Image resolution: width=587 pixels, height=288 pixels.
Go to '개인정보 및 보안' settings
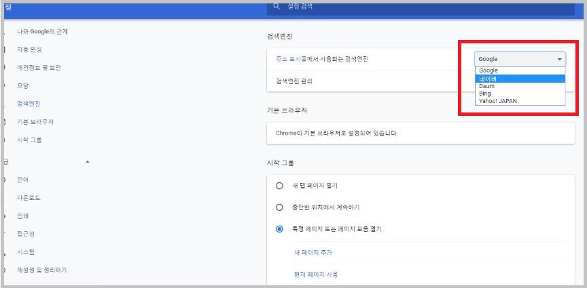click(x=39, y=68)
